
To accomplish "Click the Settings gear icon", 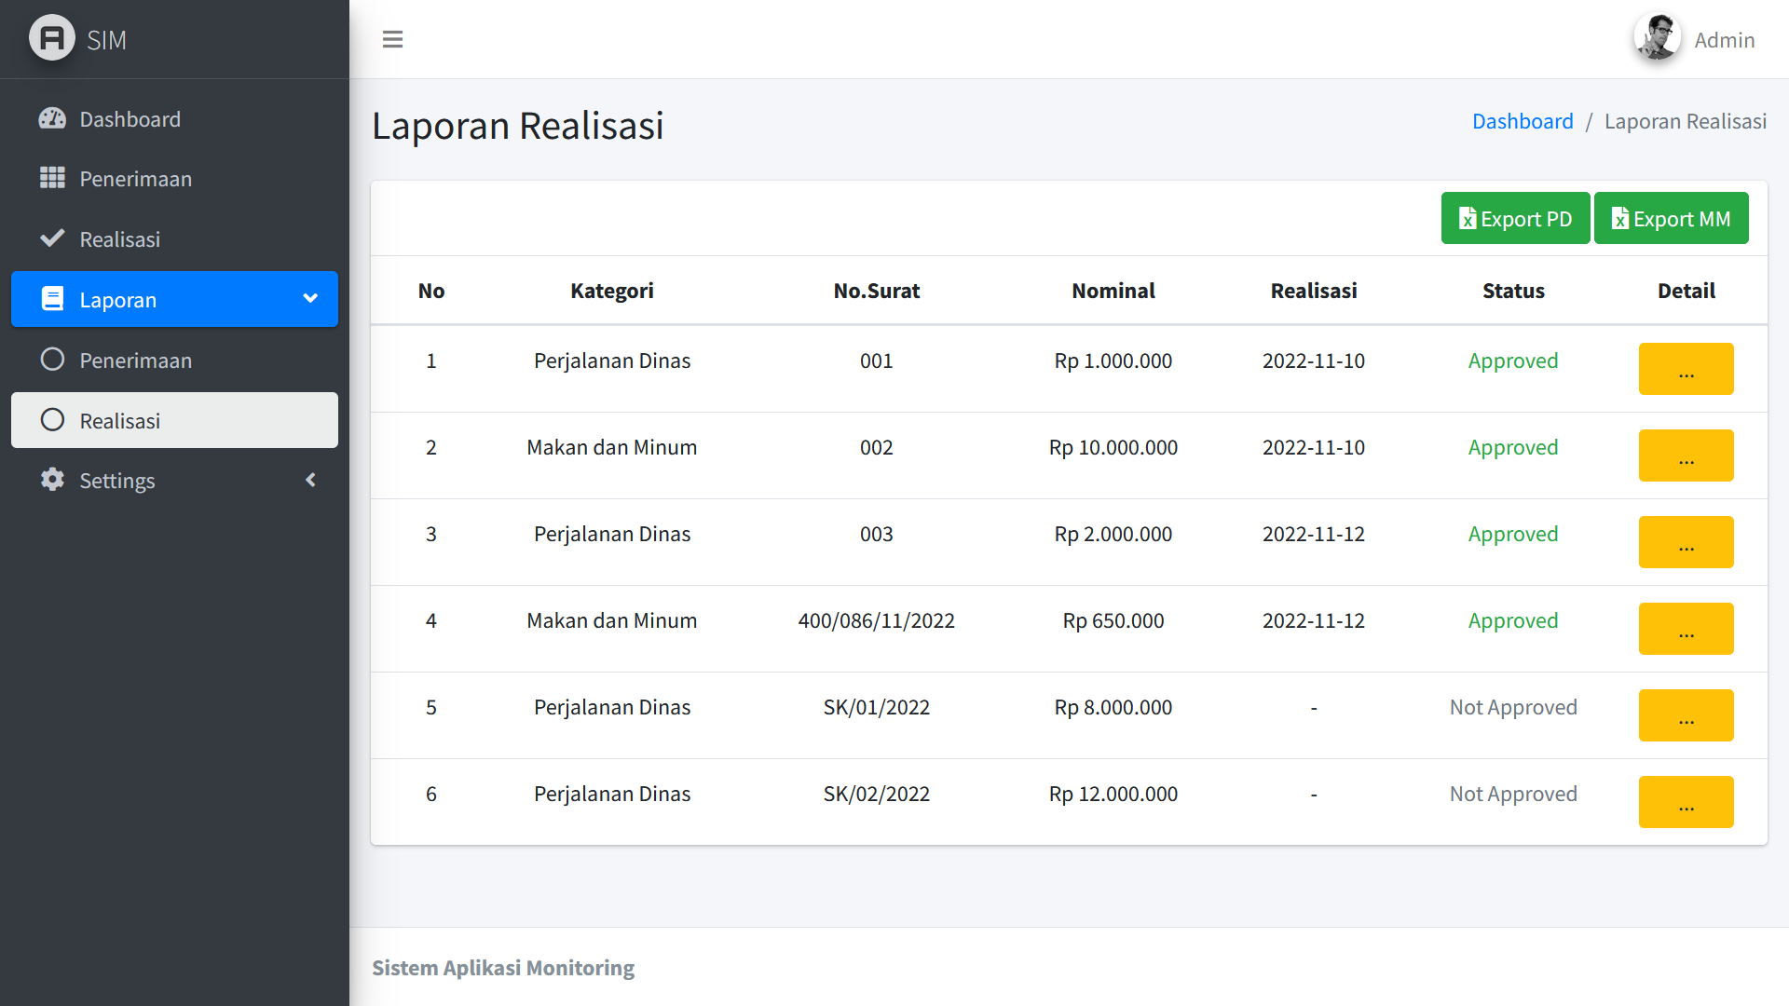I will [x=52, y=480].
